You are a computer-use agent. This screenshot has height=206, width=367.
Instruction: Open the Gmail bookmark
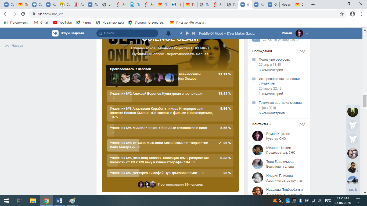[x=41, y=23]
